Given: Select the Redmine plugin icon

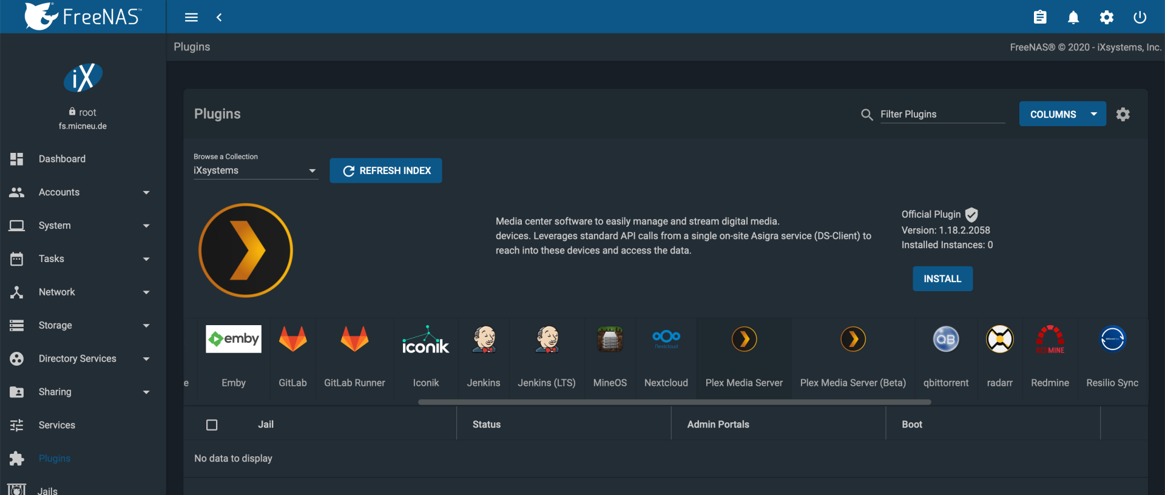Looking at the screenshot, I should coord(1050,339).
